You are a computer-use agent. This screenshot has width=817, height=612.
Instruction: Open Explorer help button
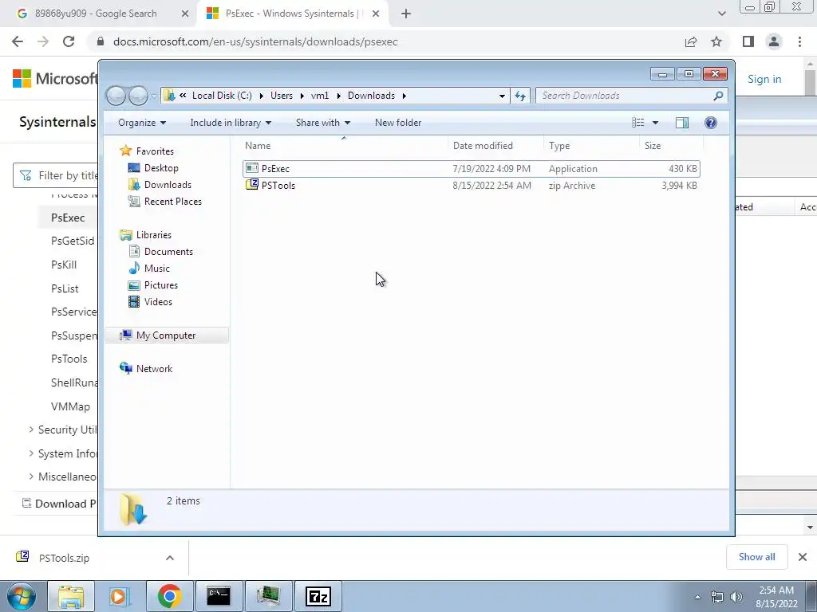click(x=711, y=123)
